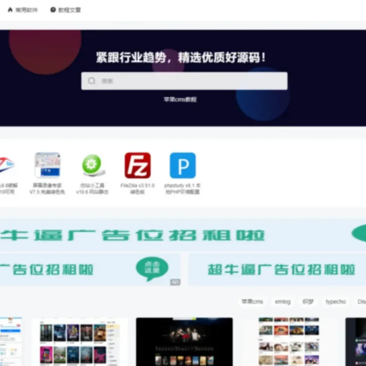Select the 织梦 category tag
Viewport: 366px width, 366px height.
pyautogui.click(x=308, y=301)
